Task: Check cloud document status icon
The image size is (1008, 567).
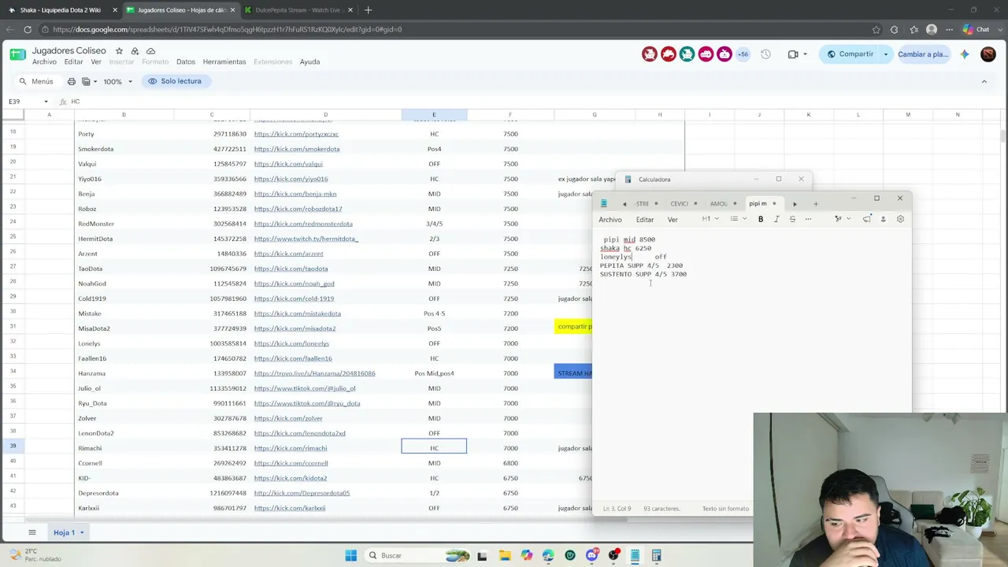Action: coord(150,51)
